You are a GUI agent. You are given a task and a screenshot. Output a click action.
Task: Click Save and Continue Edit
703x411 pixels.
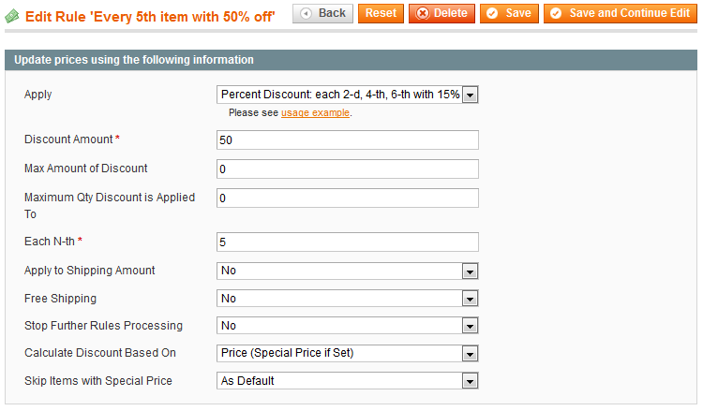click(x=620, y=13)
